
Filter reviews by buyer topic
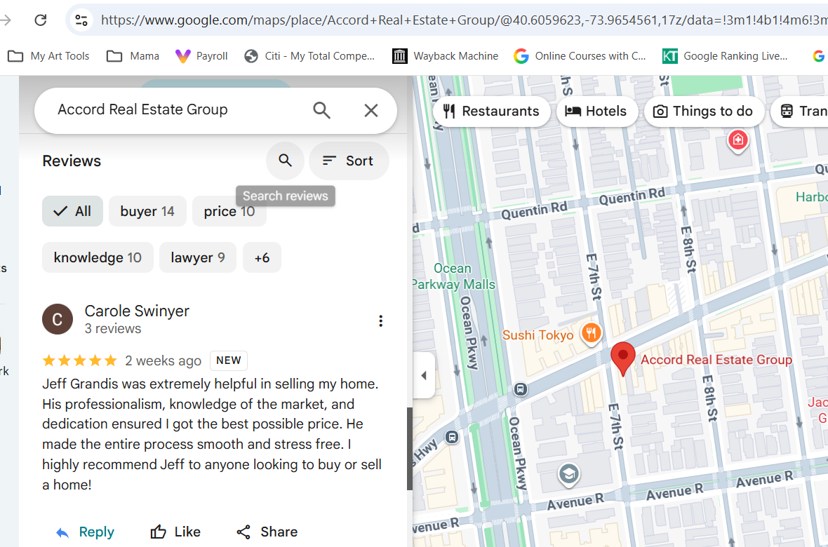(x=147, y=211)
